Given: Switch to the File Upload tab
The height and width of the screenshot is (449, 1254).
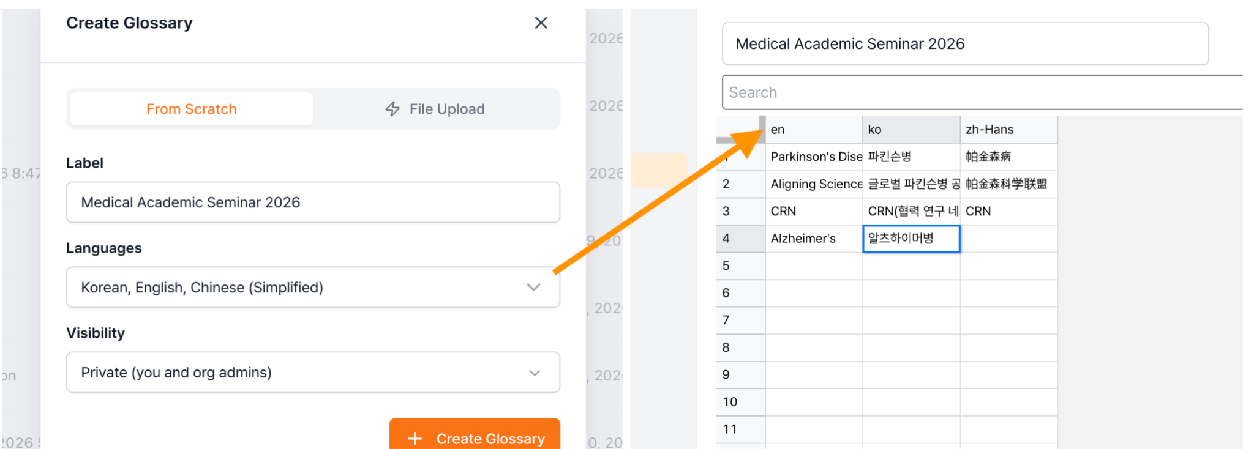Looking at the screenshot, I should (435, 109).
